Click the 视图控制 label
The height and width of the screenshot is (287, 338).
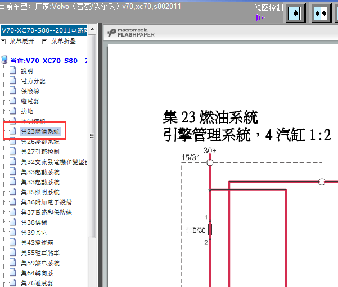(269, 8)
